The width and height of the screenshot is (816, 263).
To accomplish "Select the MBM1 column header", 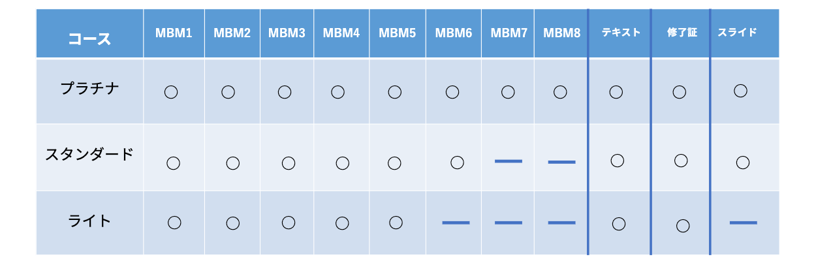I will (174, 33).
